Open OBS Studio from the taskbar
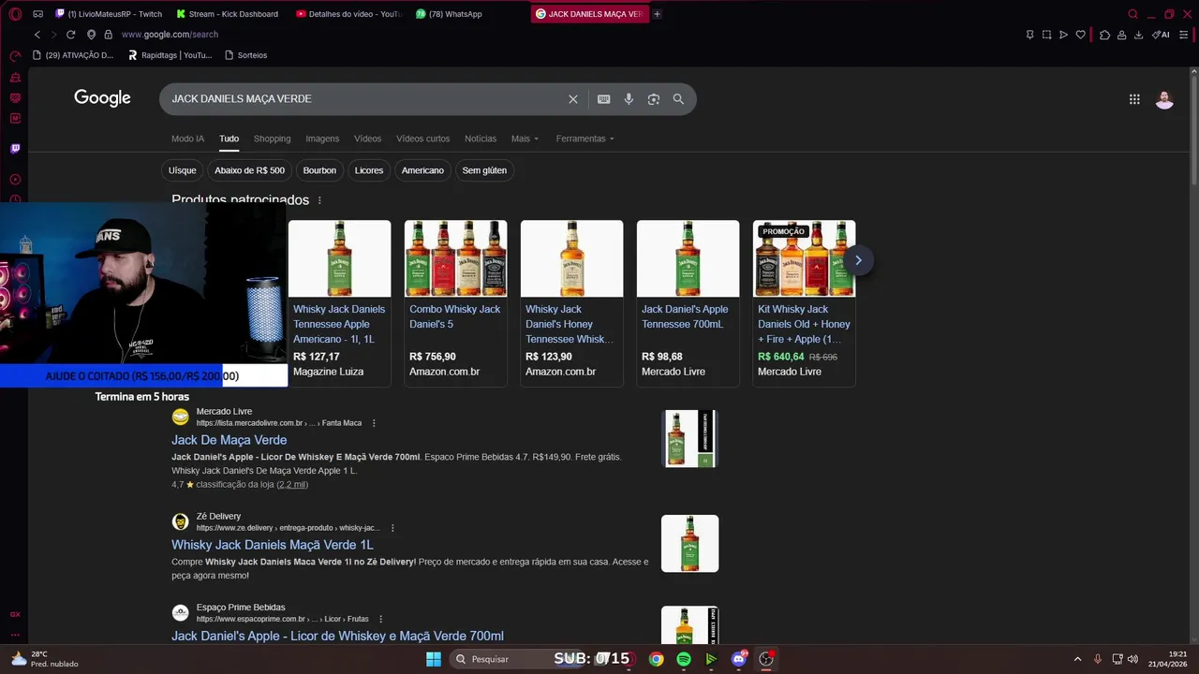Image resolution: width=1199 pixels, height=674 pixels. [x=766, y=659]
